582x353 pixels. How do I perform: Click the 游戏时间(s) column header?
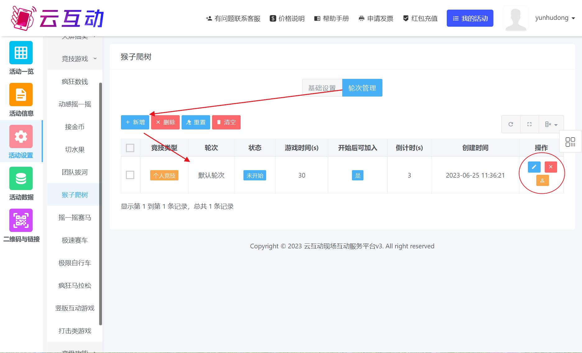pyautogui.click(x=302, y=148)
